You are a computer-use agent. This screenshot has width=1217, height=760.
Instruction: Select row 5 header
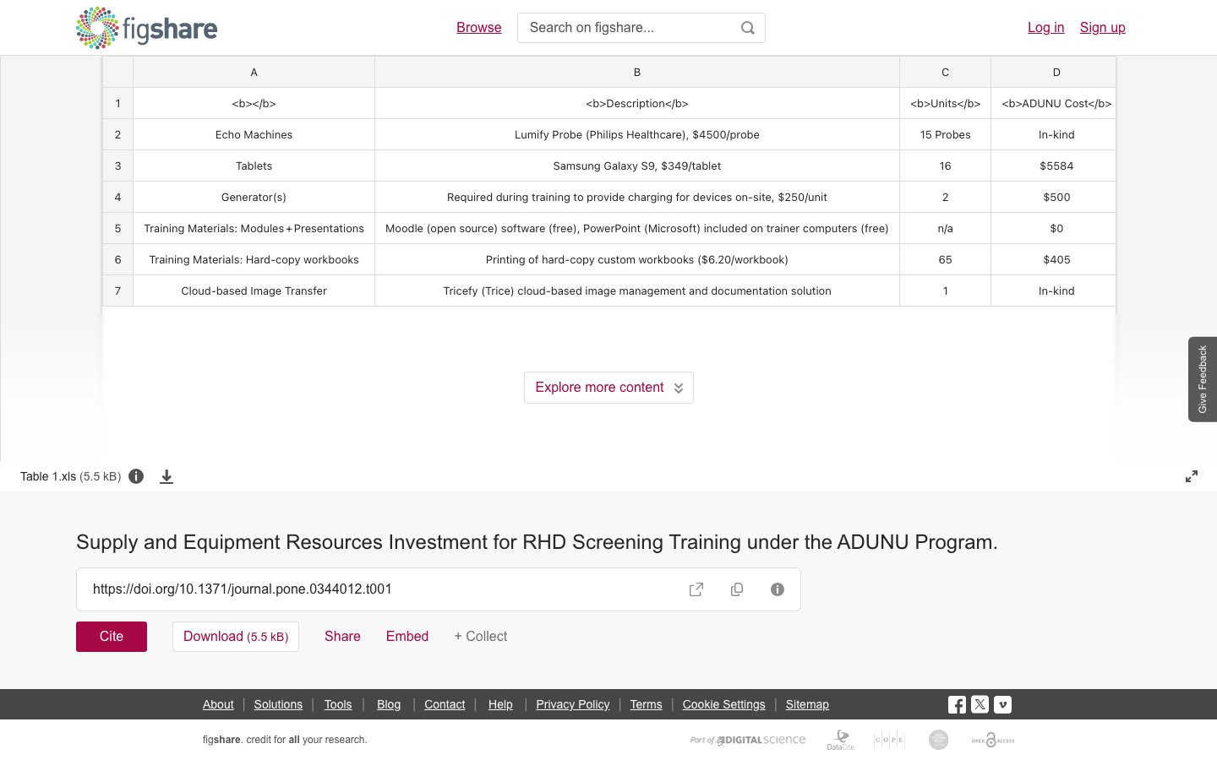point(117,229)
